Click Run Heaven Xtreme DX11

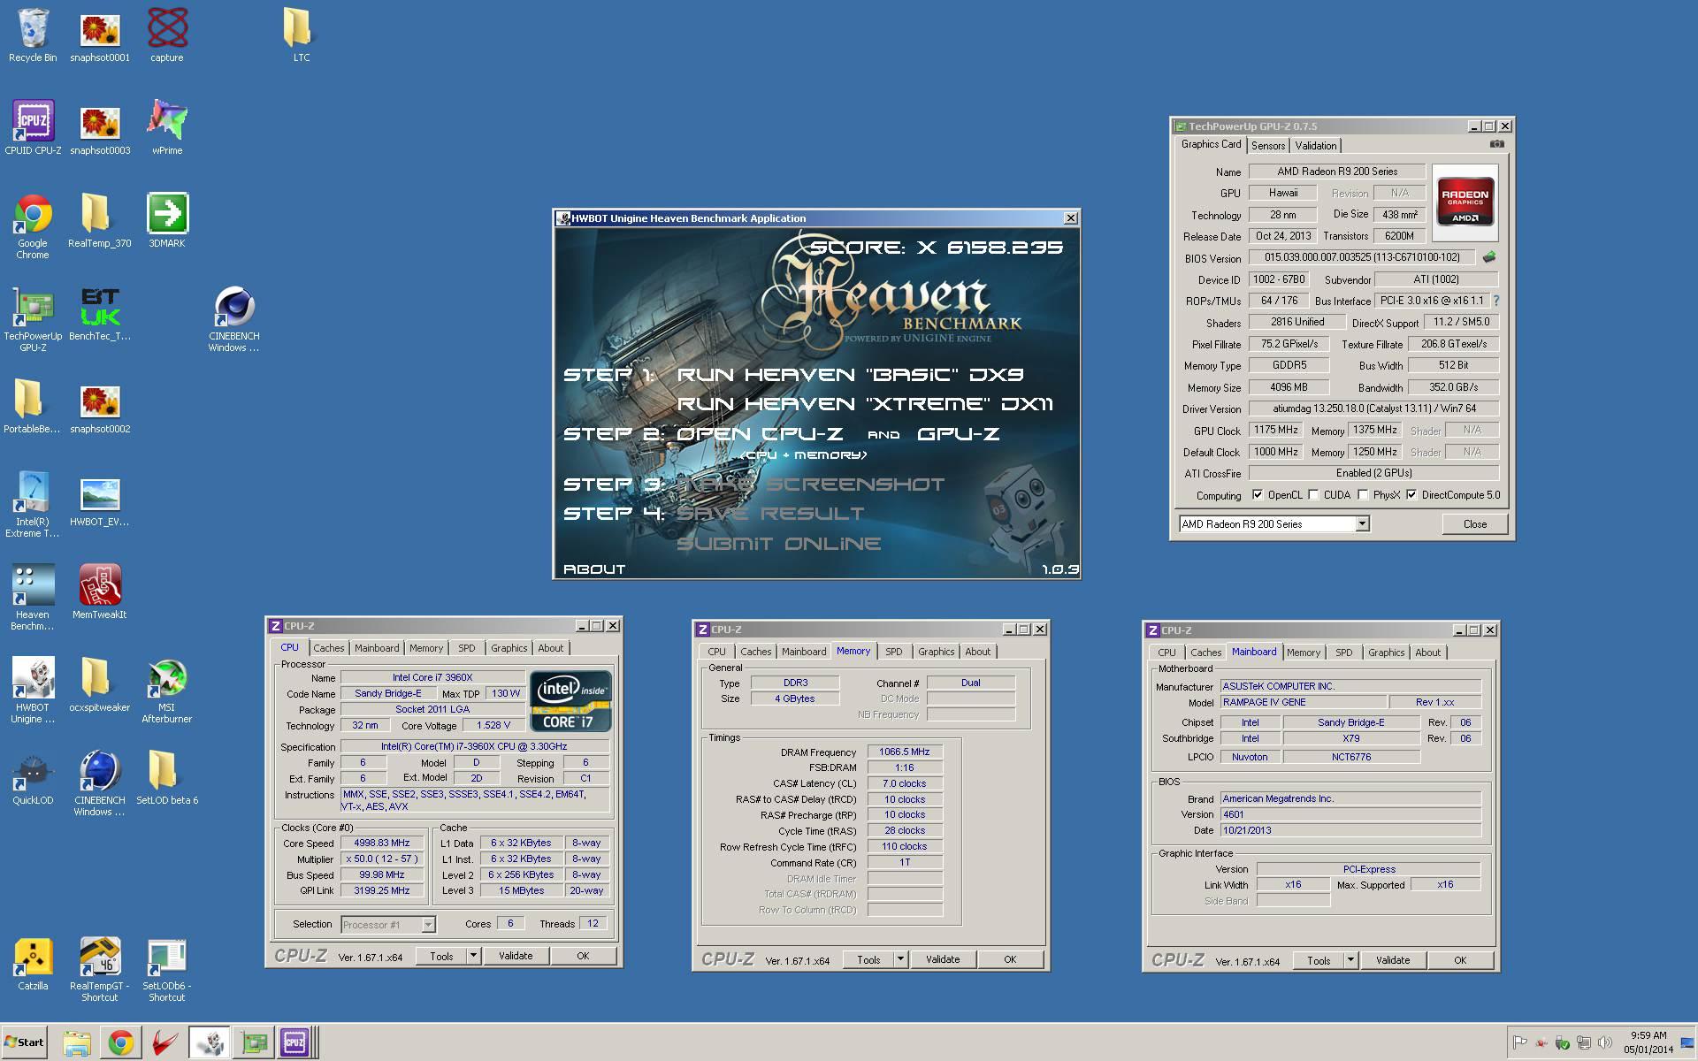click(x=865, y=404)
